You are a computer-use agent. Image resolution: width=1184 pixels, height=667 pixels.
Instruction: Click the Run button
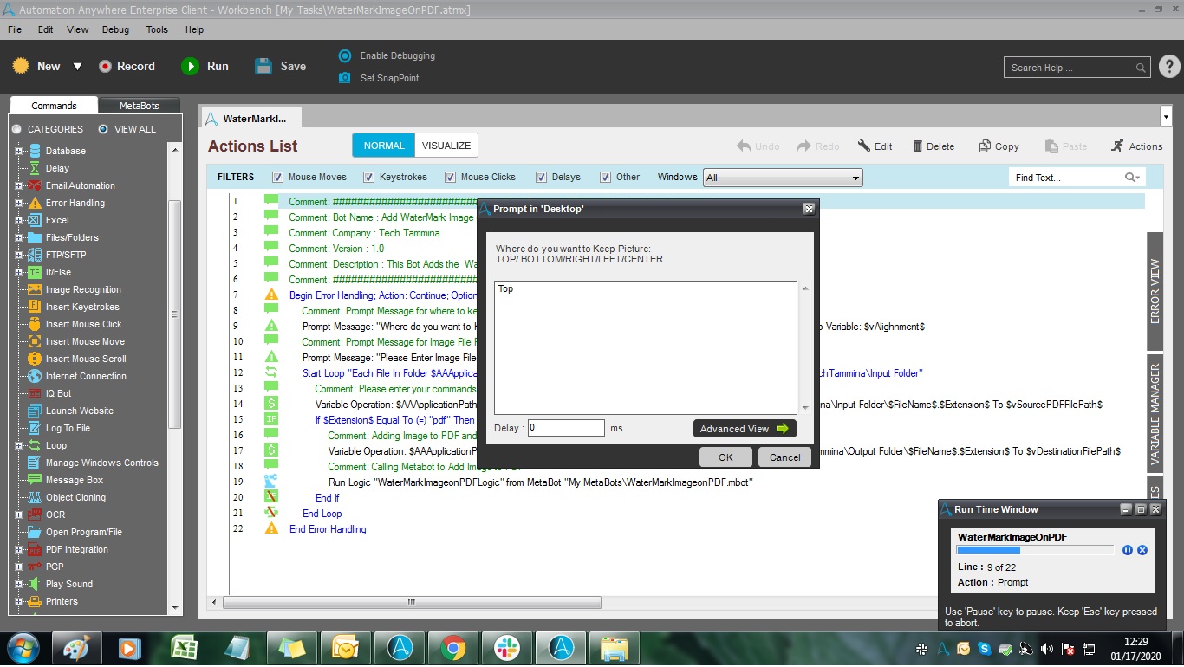pyautogui.click(x=205, y=66)
